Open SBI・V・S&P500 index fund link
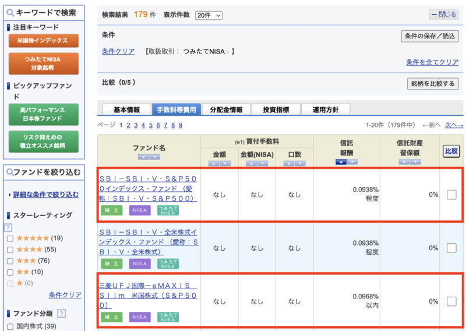 [148, 188]
